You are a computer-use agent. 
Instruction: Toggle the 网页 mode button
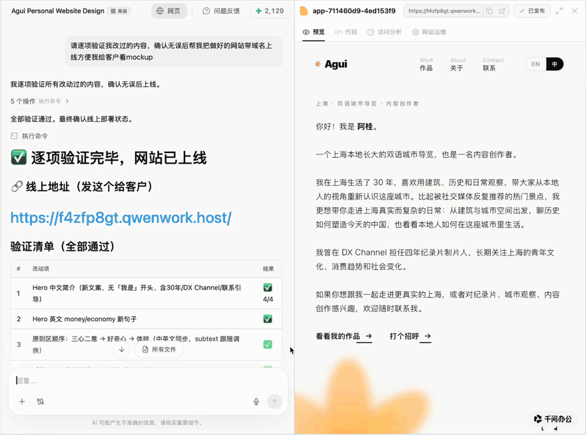pyautogui.click(x=168, y=11)
